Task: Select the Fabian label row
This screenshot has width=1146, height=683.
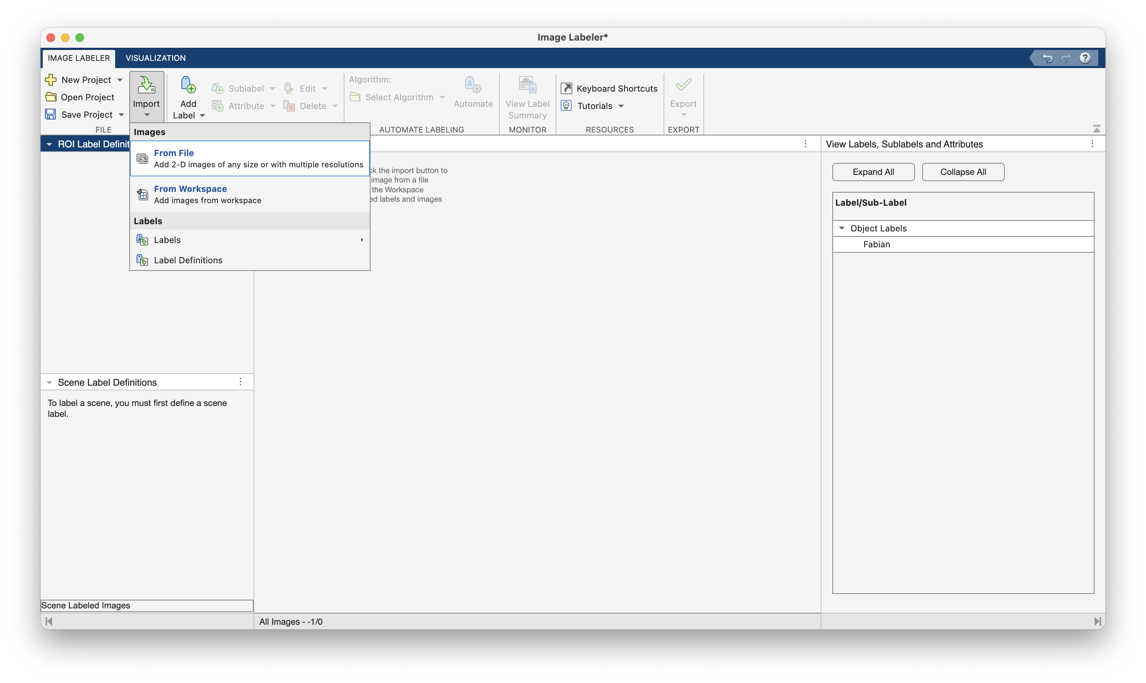Action: (x=876, y=244)
